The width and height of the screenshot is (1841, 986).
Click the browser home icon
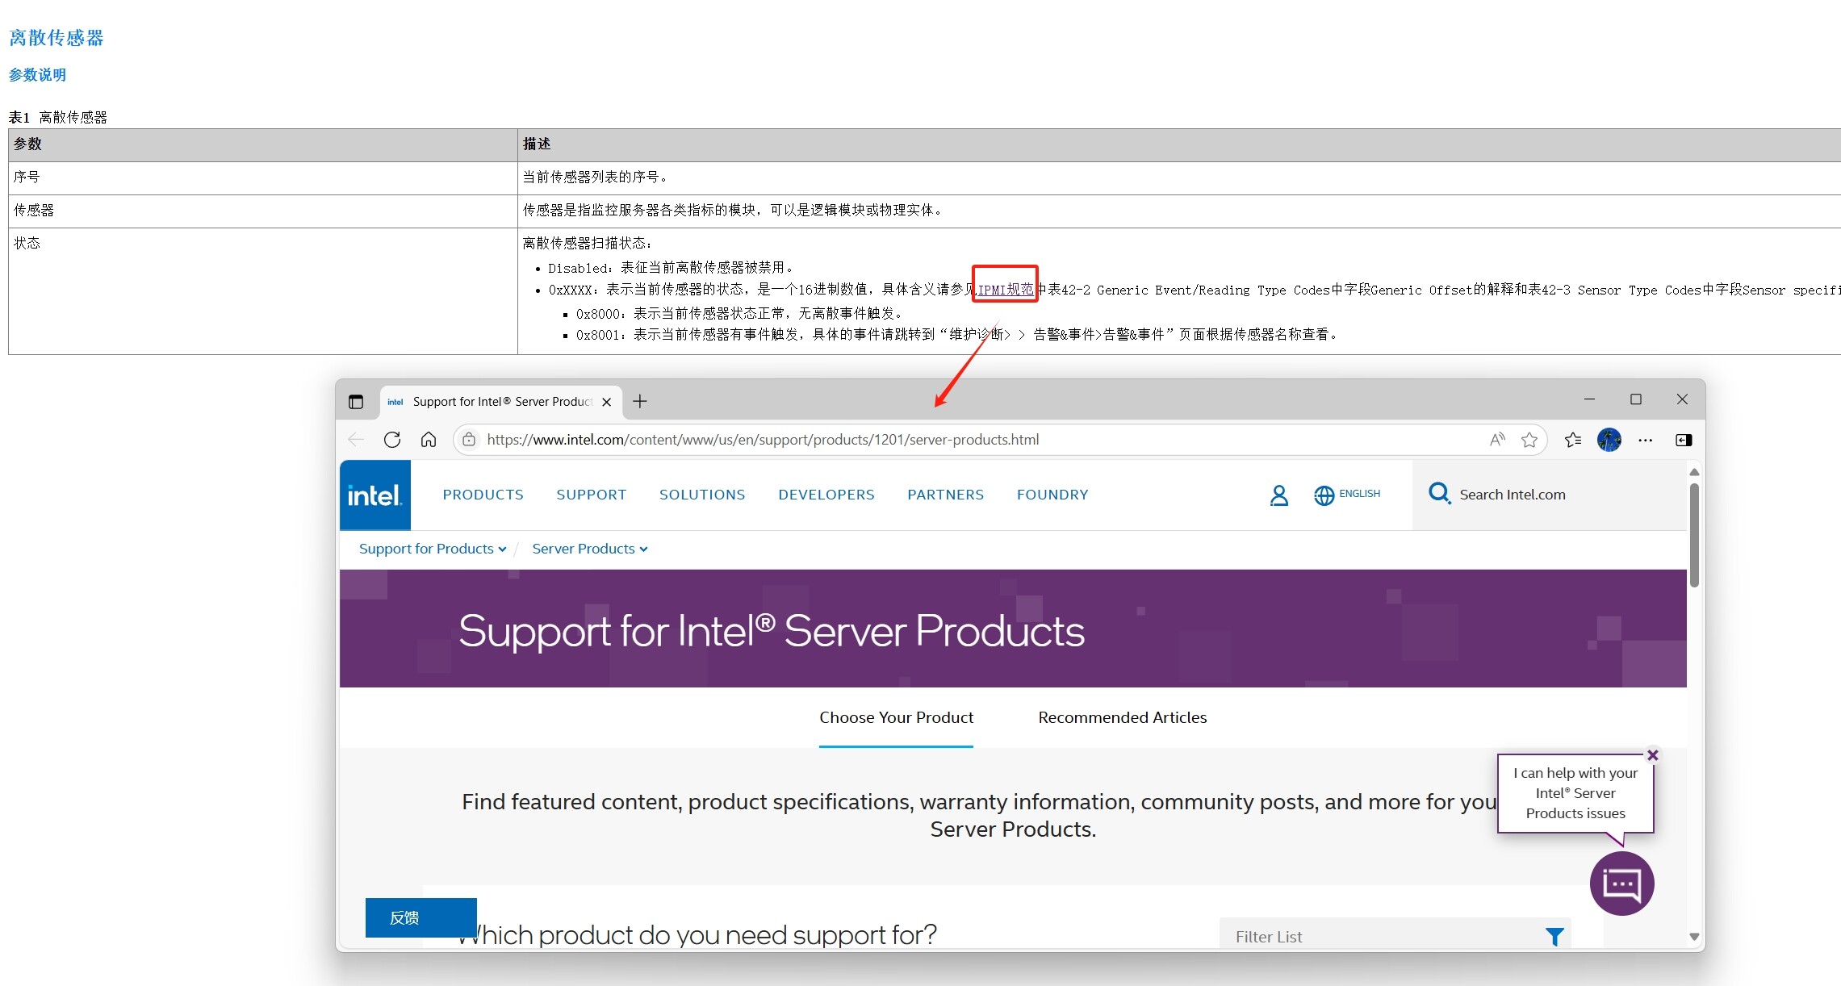click(x=429, y=440)
